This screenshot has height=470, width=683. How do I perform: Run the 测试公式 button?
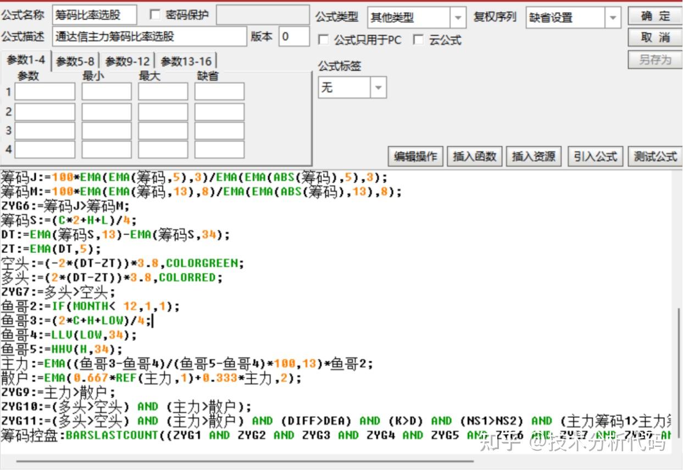click(655, 156)
